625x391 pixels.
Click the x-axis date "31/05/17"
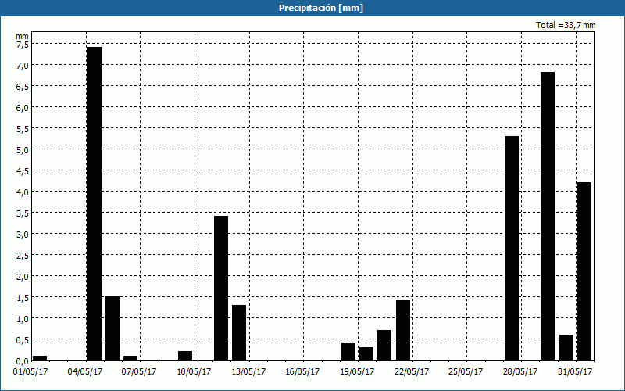point(575,372)
